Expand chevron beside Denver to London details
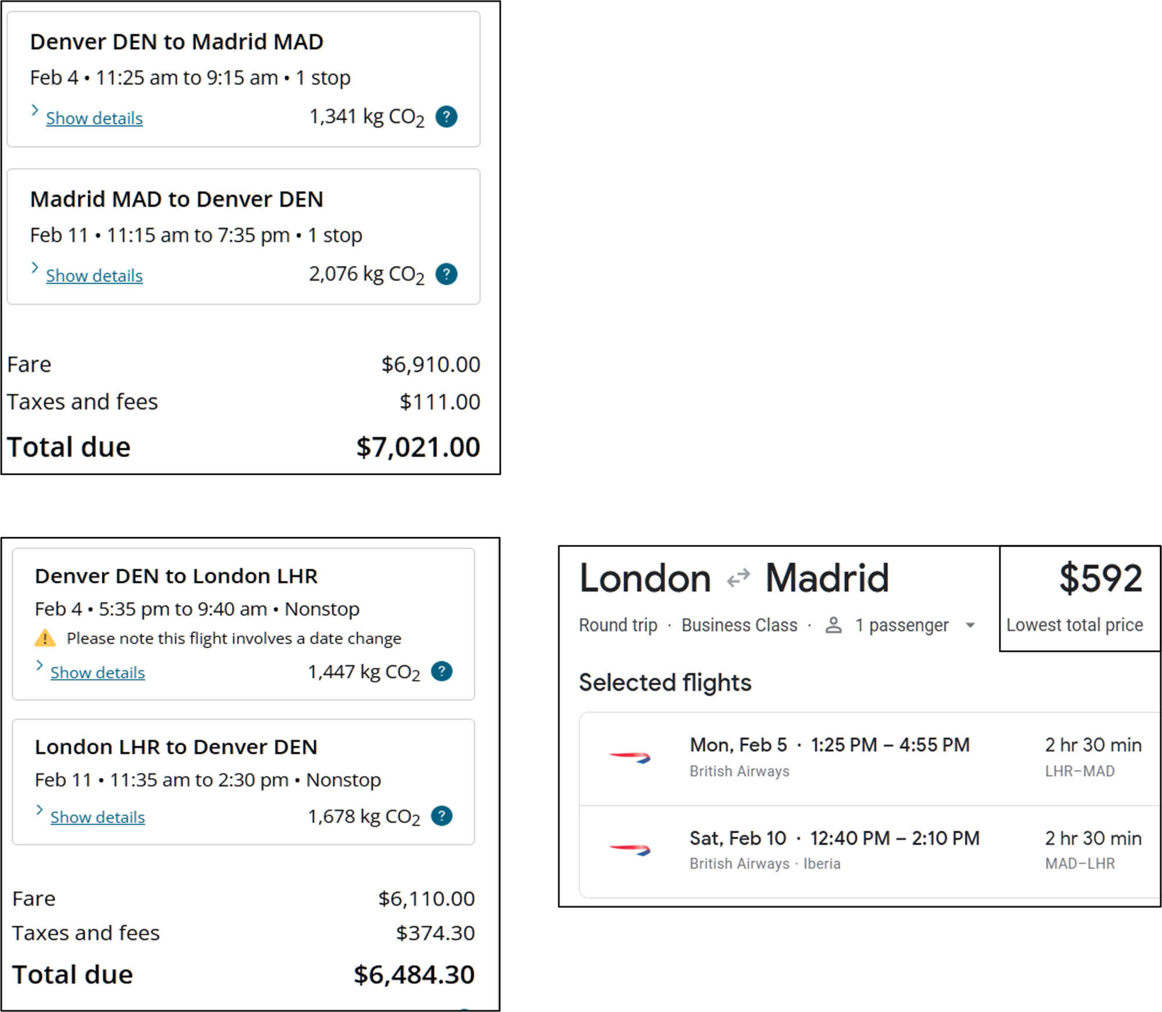The width and height of the screenshot is (1162, 1012). pyautogui.click(x=39, y=666)
